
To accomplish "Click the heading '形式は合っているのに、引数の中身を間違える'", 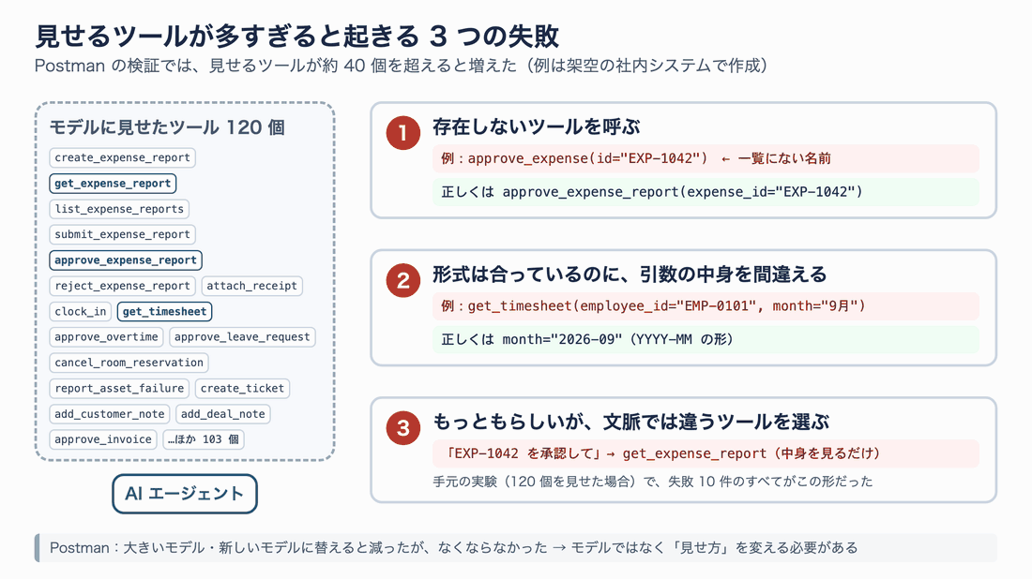I will coord(630,275).
